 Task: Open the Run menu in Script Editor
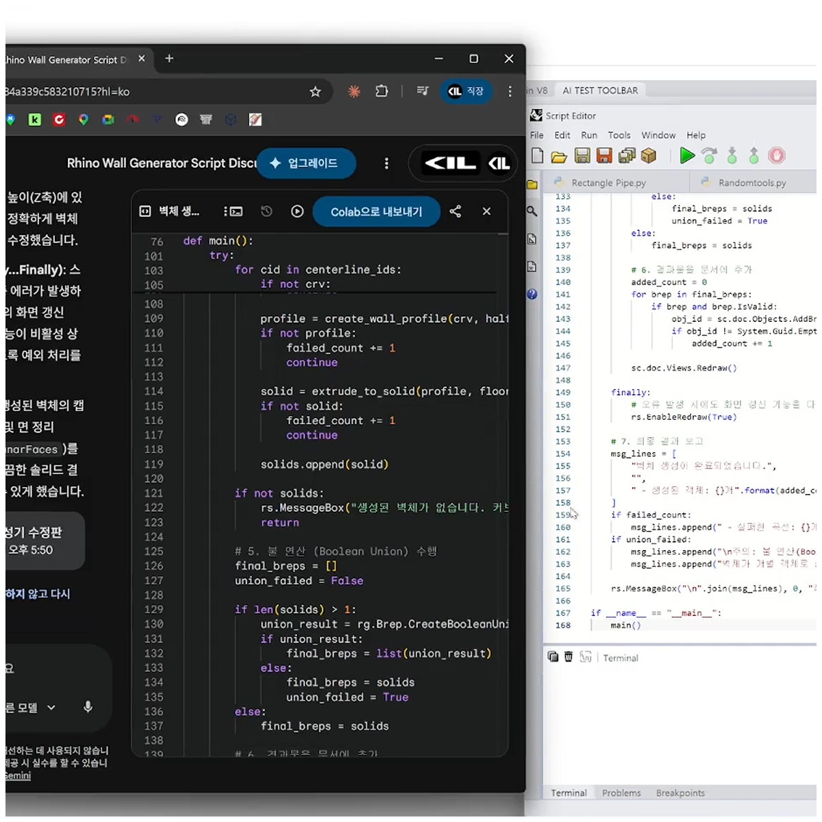[589, 135]
